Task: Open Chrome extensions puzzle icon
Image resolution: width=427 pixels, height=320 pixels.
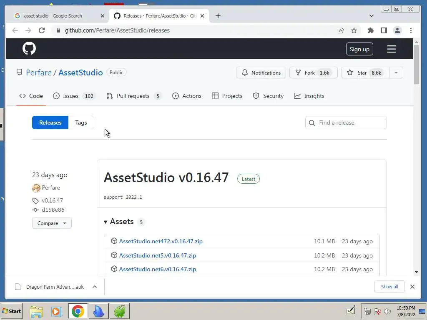Action: pyautogui.click(x=370, y=30)
